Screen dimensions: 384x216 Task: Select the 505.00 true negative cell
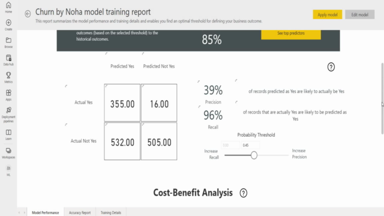coord(159,142)
